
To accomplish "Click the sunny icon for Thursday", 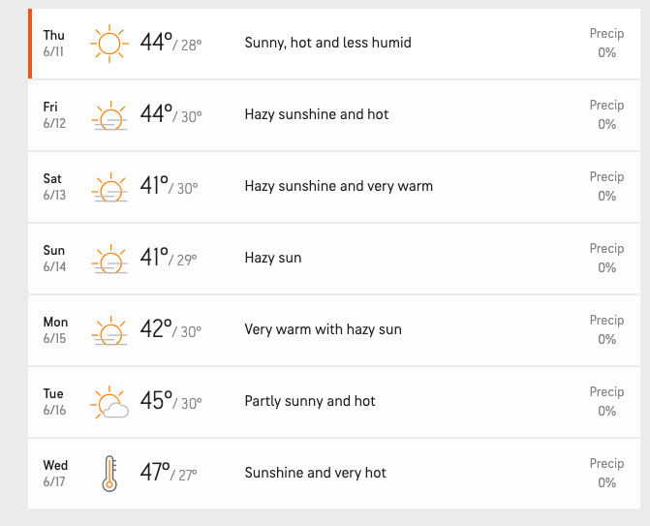I will [109, 44].
